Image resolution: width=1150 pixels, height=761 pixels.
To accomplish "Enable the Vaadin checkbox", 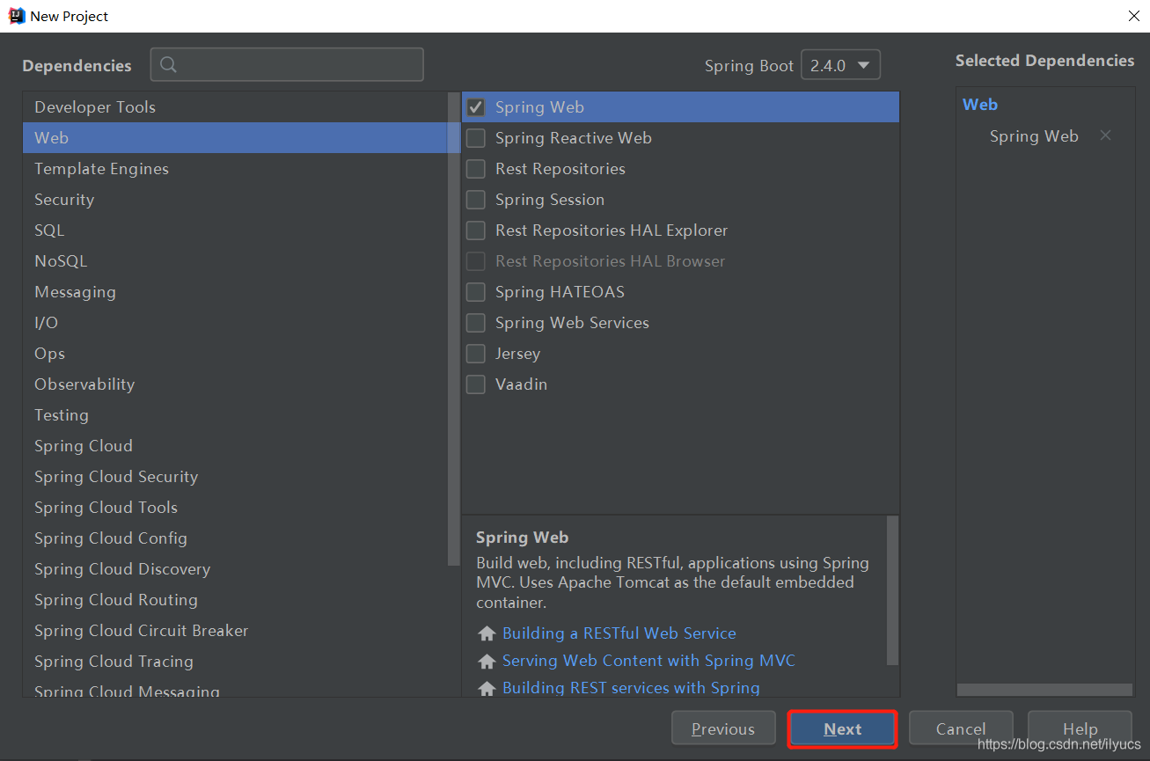I will [476, 384].
